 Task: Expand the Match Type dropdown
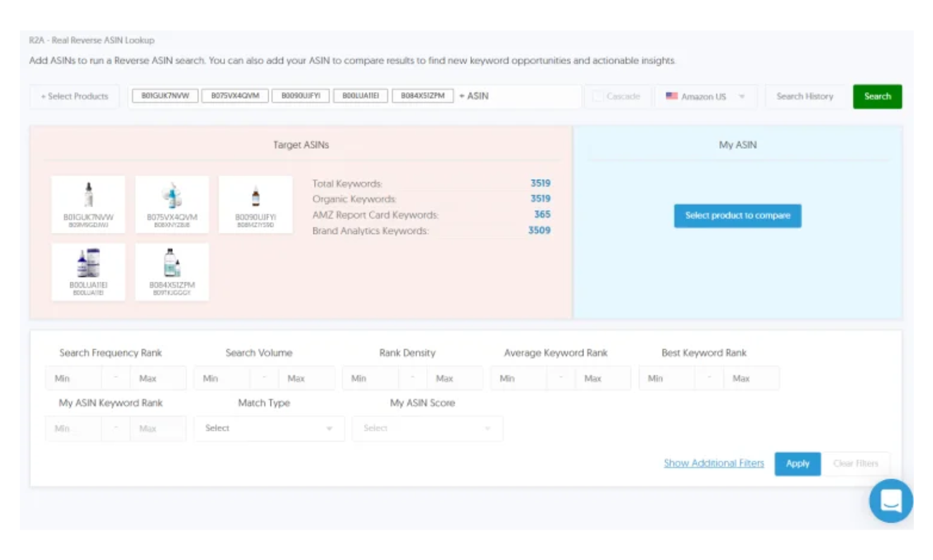269,429
